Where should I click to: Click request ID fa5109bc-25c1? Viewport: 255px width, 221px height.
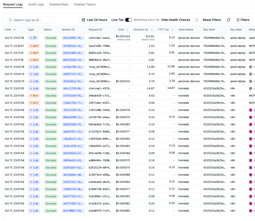[100, 196]
